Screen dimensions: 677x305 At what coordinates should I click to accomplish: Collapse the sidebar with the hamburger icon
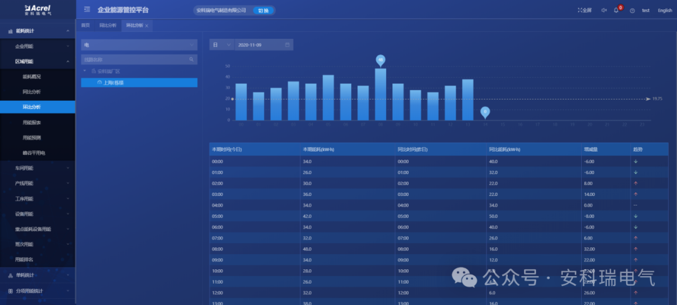point(87,9)
